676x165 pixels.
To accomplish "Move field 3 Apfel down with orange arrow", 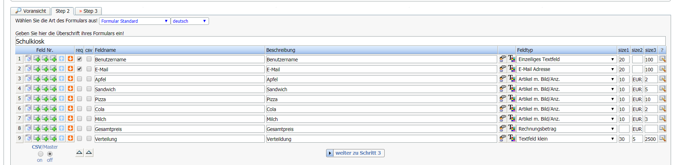I will pos(70,78).
